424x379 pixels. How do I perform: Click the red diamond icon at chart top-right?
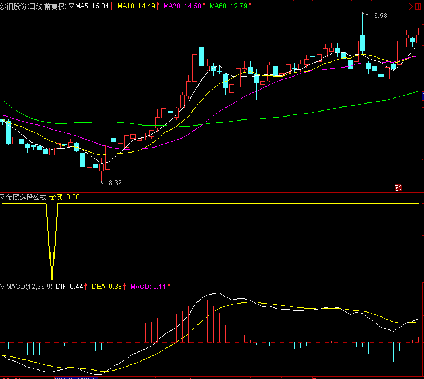pos(411,6)
